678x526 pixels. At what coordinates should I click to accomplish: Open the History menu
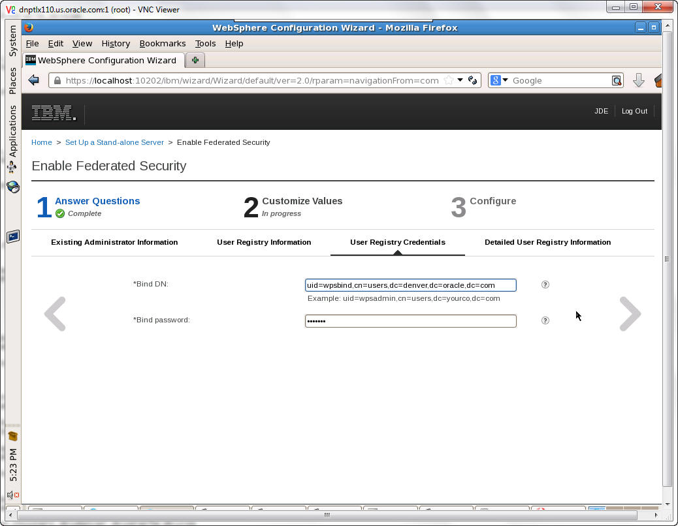click(116, 44)
